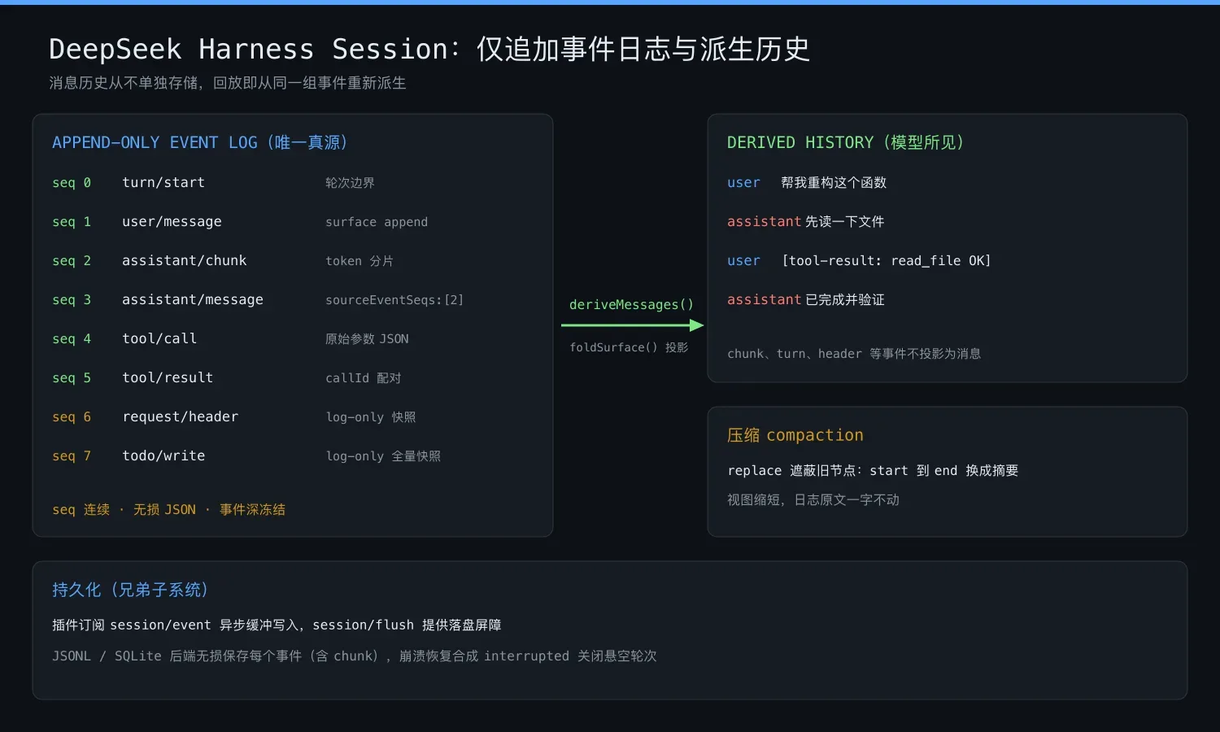Click 'seq 连续 · 无损 JSON · 事件深冻结' footer
The height and width of the screenshot is (732, 1220).
pyautogui.click(x=168, y=510)
